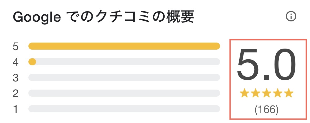This screenshot has height=123, width=310.
Task: Click the number 4 row label
Action: (16, 62)
